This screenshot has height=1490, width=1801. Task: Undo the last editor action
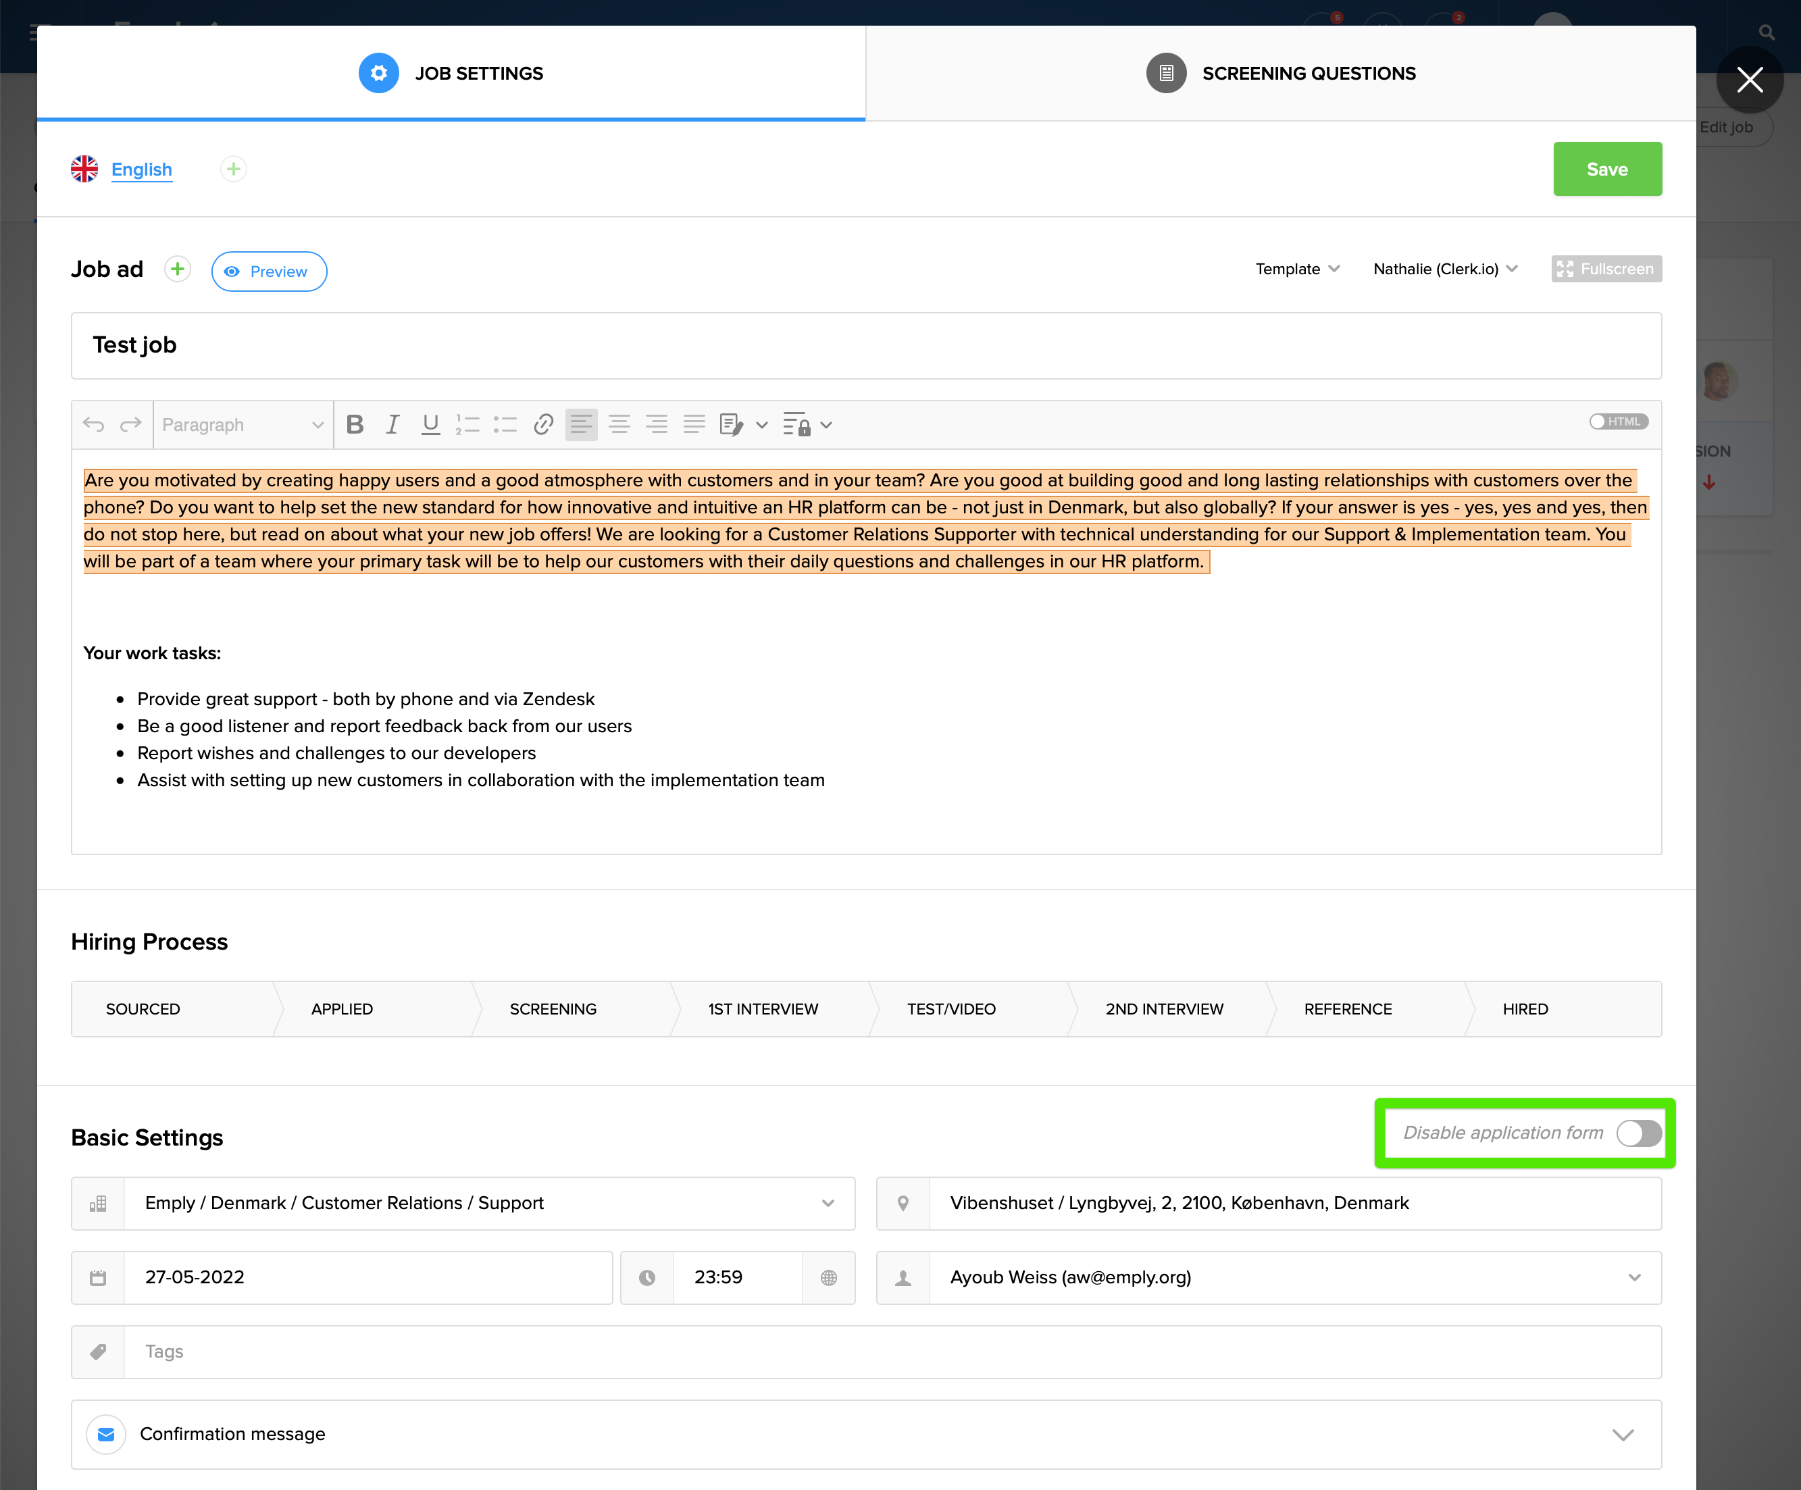point(93,424)
